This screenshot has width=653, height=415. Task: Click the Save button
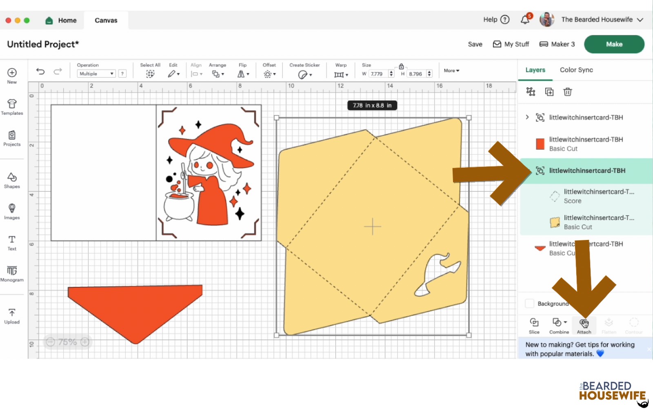(x=475, y=44)
